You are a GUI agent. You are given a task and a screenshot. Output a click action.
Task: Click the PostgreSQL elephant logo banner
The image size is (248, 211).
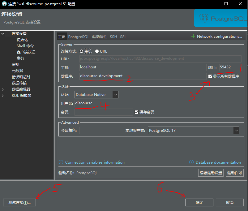pyautogui.click(x=221, y=18)
